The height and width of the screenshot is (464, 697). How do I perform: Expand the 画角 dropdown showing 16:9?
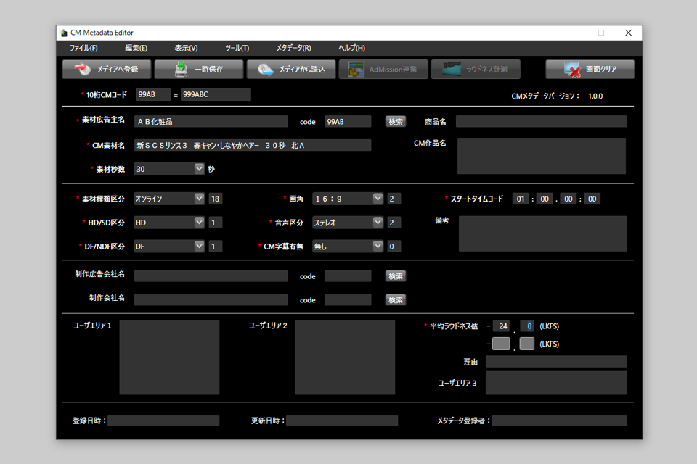pos(378,199)
